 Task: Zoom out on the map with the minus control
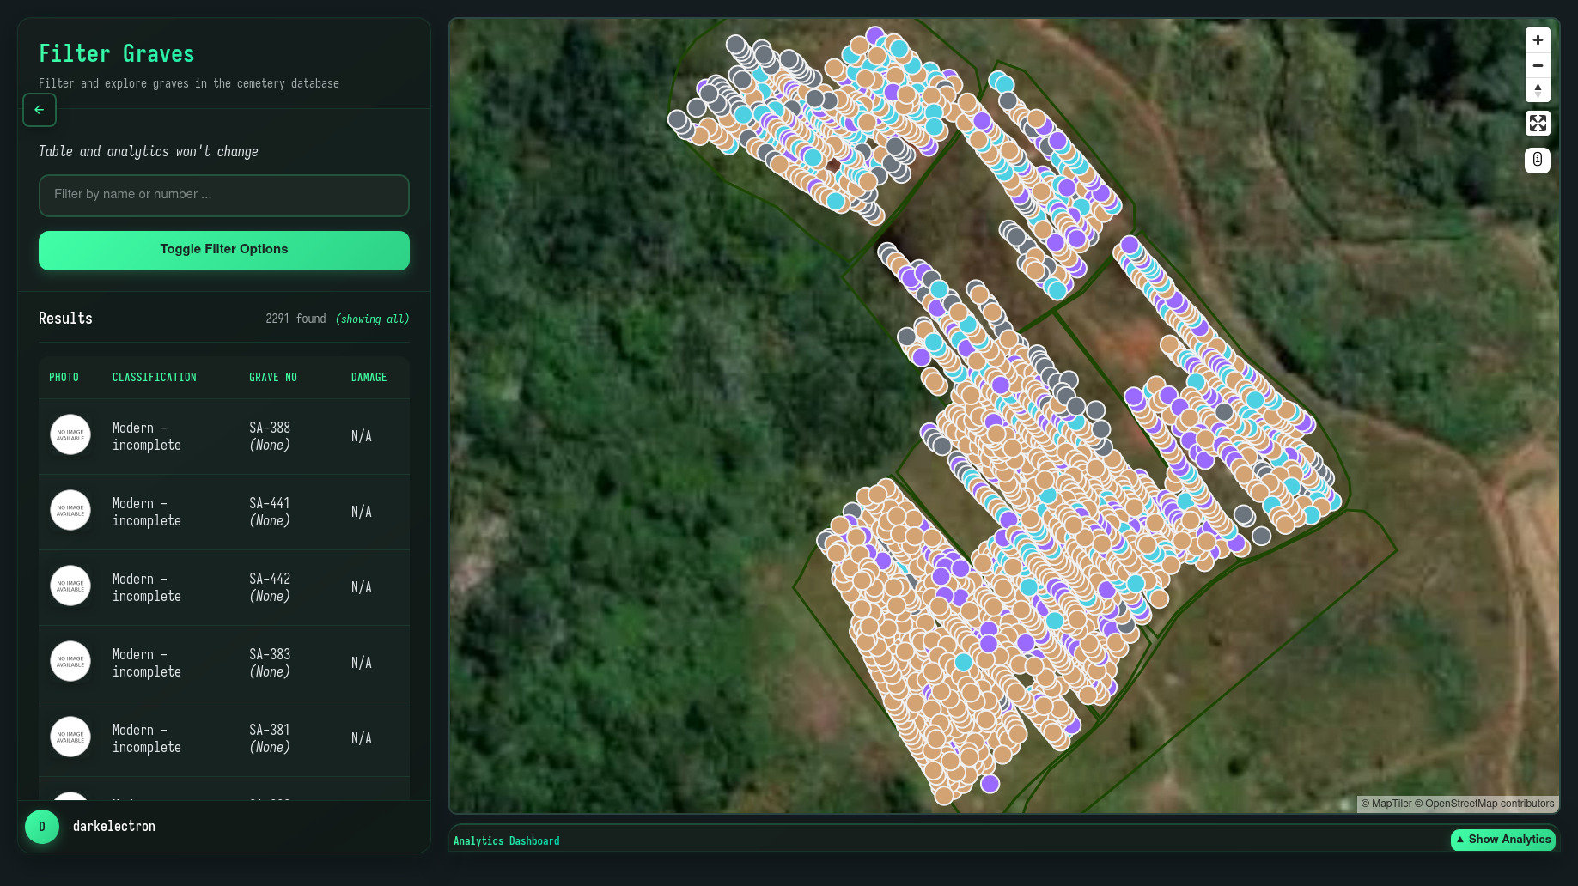(1538, 65)
